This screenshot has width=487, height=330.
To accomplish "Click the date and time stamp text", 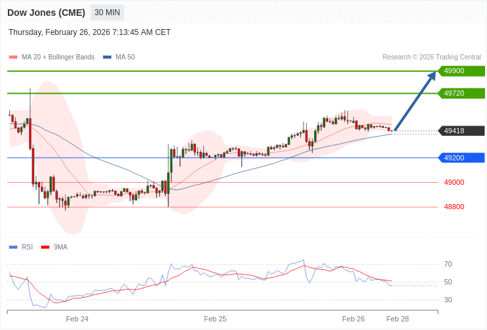I will 90,32.
